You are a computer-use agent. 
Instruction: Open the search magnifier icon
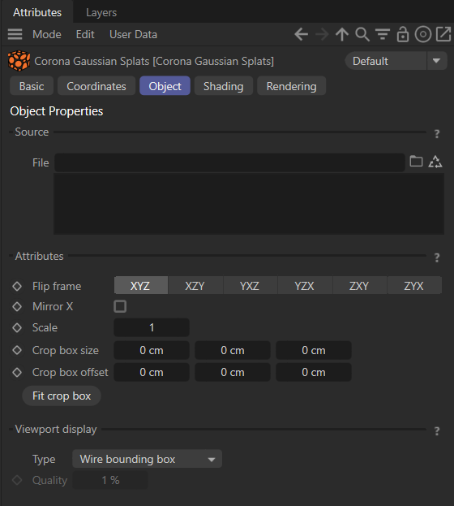(x=362, y=34)
